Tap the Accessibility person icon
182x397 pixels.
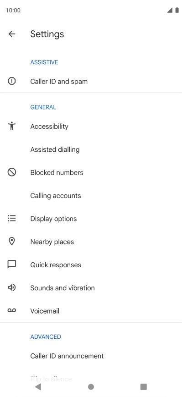12,126
